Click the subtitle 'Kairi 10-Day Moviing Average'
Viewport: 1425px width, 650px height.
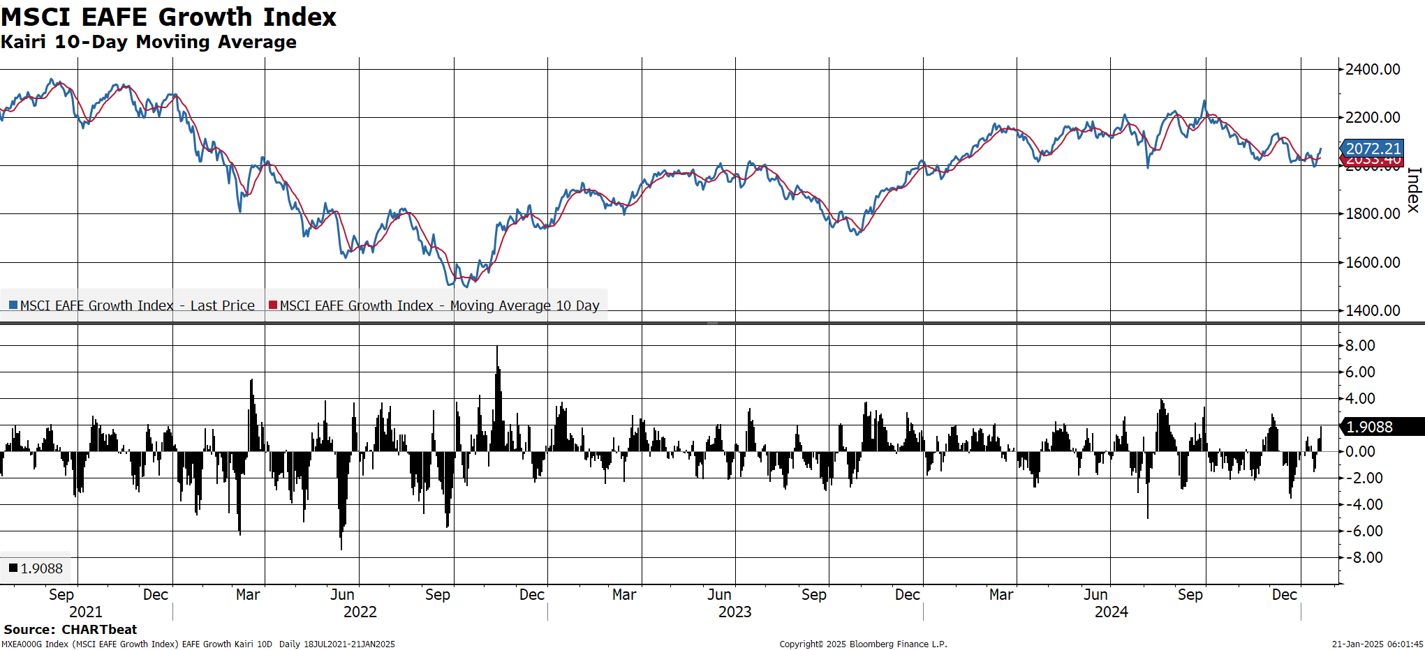[x=149, y=42]
